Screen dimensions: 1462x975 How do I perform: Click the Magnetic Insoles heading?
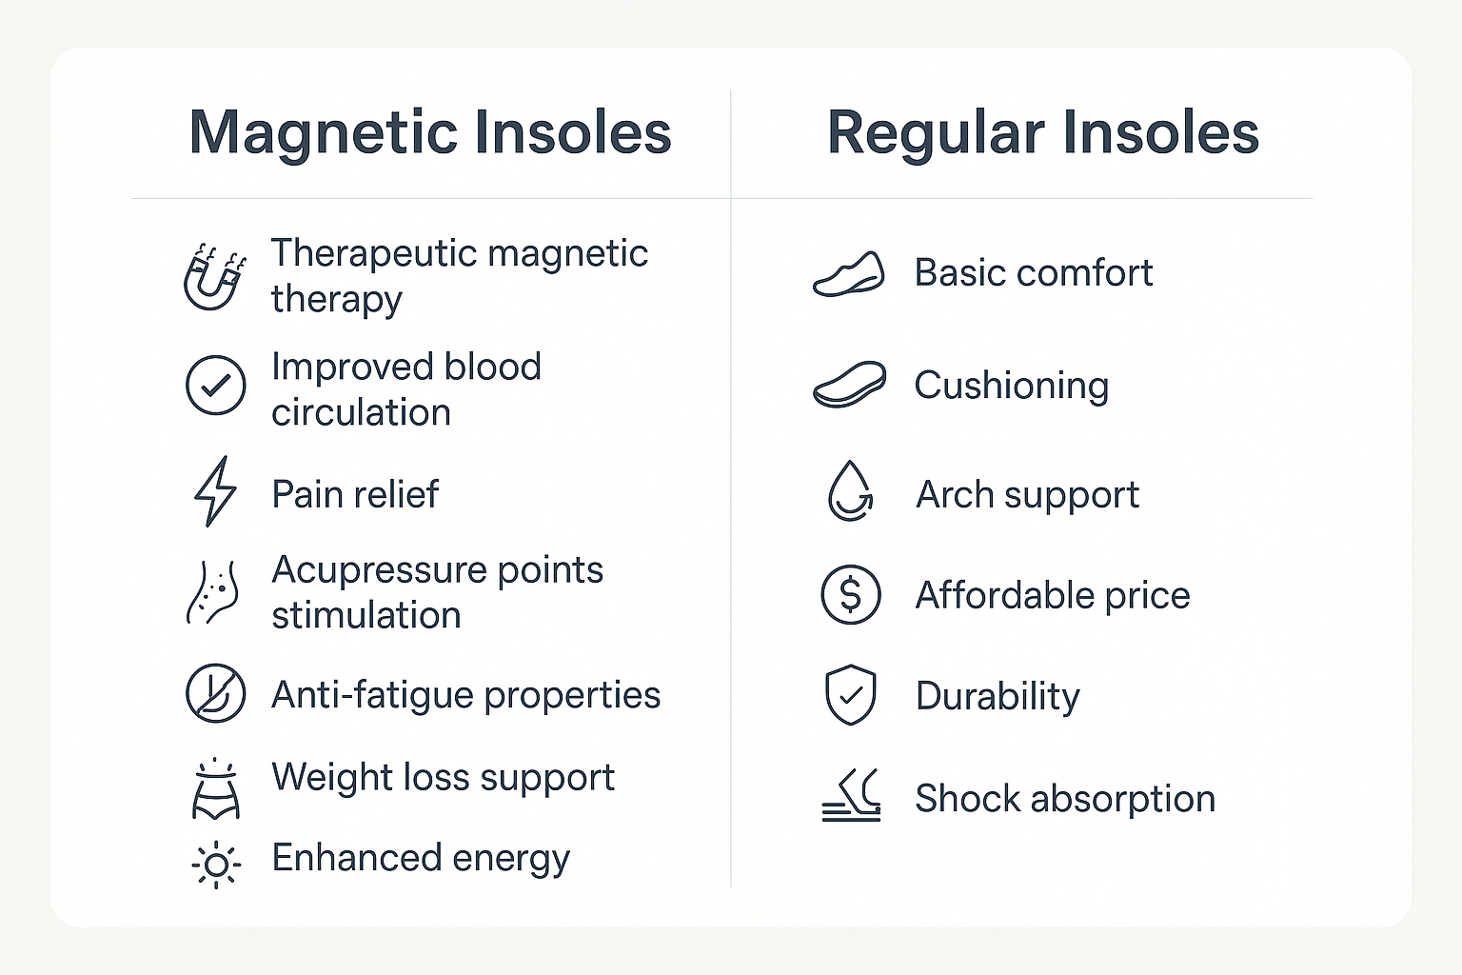pyautogui.click(x=430, y=132)
